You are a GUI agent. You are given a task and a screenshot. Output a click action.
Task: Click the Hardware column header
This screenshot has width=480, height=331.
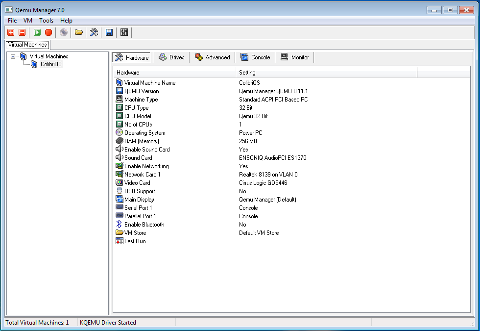[x=174, y=73]
